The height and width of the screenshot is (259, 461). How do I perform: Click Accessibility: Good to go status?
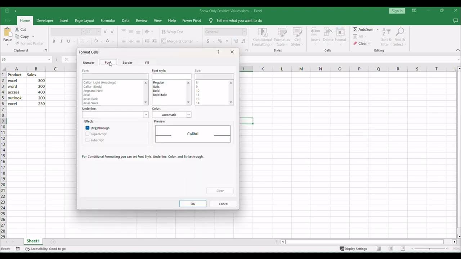(x=45, y=249)
